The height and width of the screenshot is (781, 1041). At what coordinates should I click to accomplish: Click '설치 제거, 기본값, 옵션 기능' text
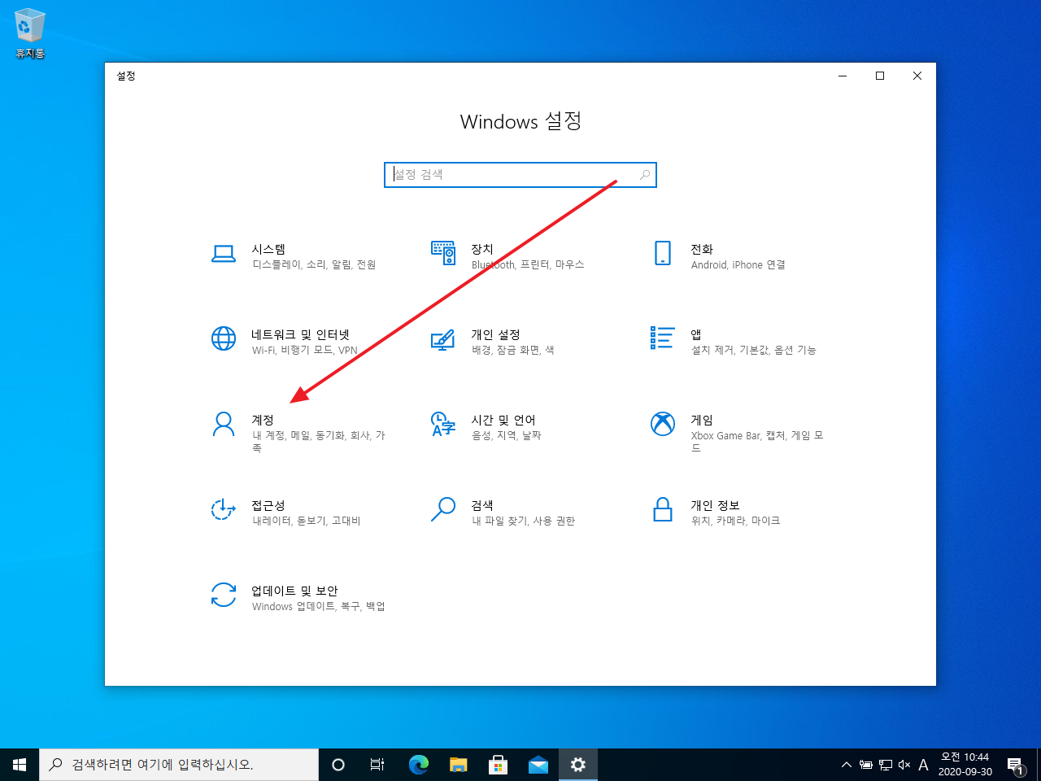click(754, 350)
